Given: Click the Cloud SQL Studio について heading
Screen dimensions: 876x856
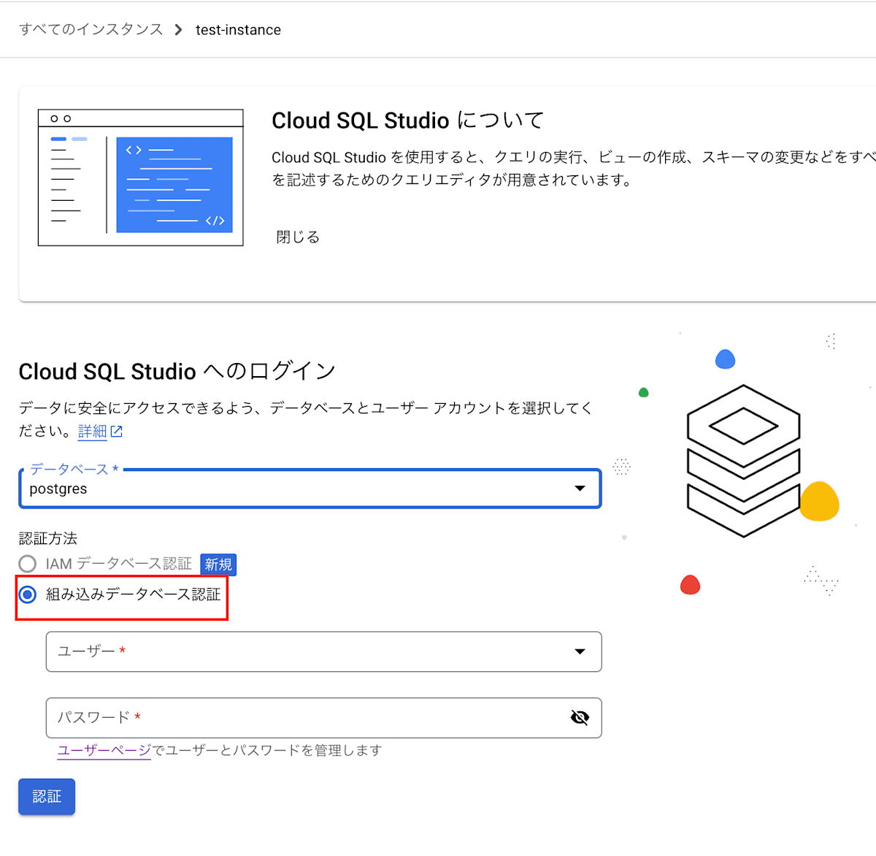Looking at the screenshot, I should pyautogui.click(x=408, y=121).
